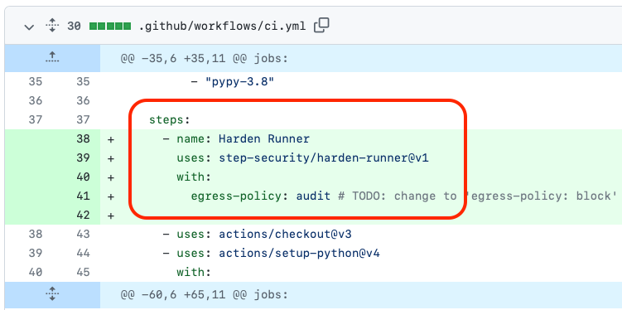Copy the ci.yml file path
This screenshot has width=622, height=310.
[x=321, y=27]
